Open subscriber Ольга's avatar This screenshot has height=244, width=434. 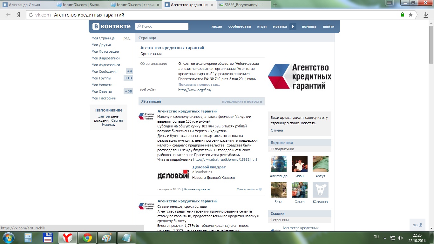(300, 190)
